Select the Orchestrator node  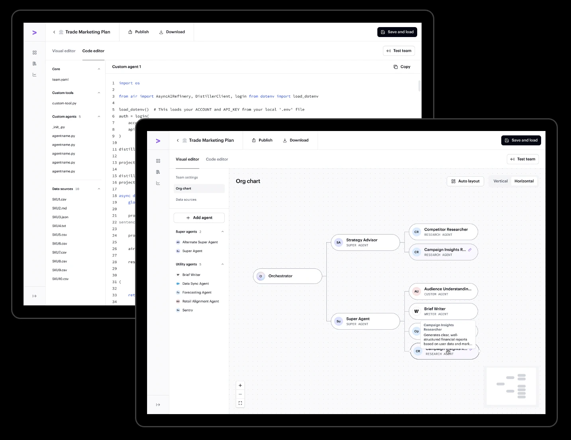click(288, 276)
